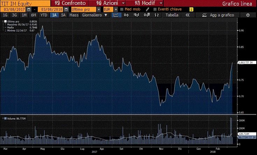Screen dimensions: 257x155
Task: Click the 0.90 price axis label
Action: coord(241,31)
